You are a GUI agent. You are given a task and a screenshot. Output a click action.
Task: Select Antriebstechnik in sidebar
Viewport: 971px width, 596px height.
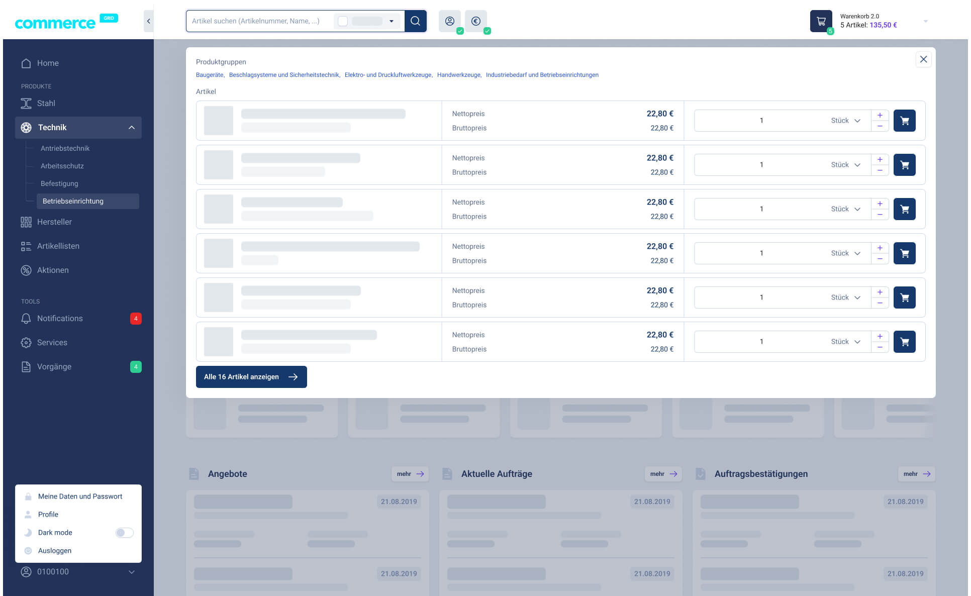pyautogui.click(x=65, y=148)
